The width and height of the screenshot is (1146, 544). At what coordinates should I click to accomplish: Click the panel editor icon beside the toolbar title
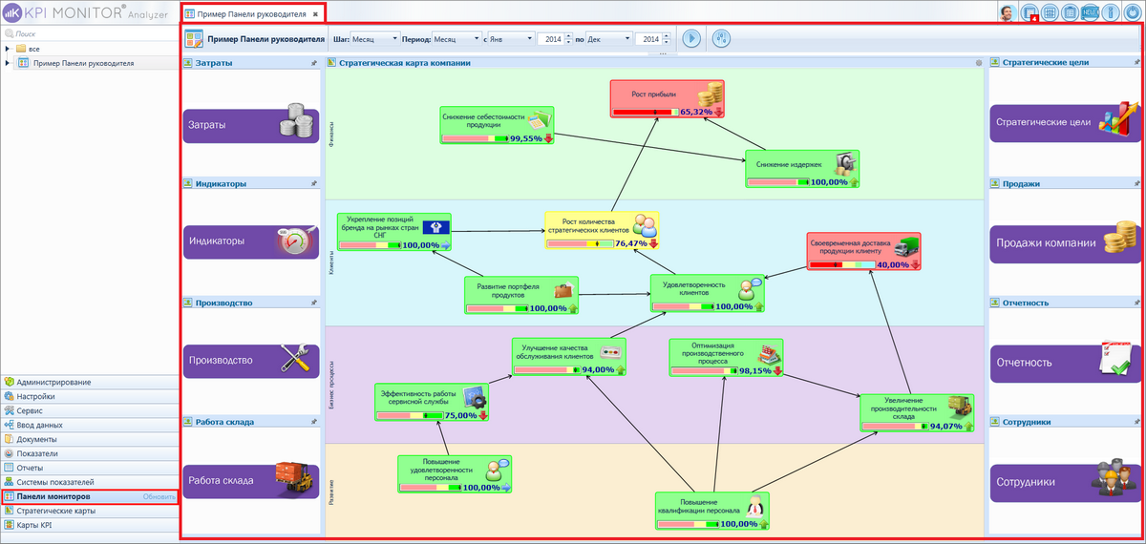tap(194, 39)
